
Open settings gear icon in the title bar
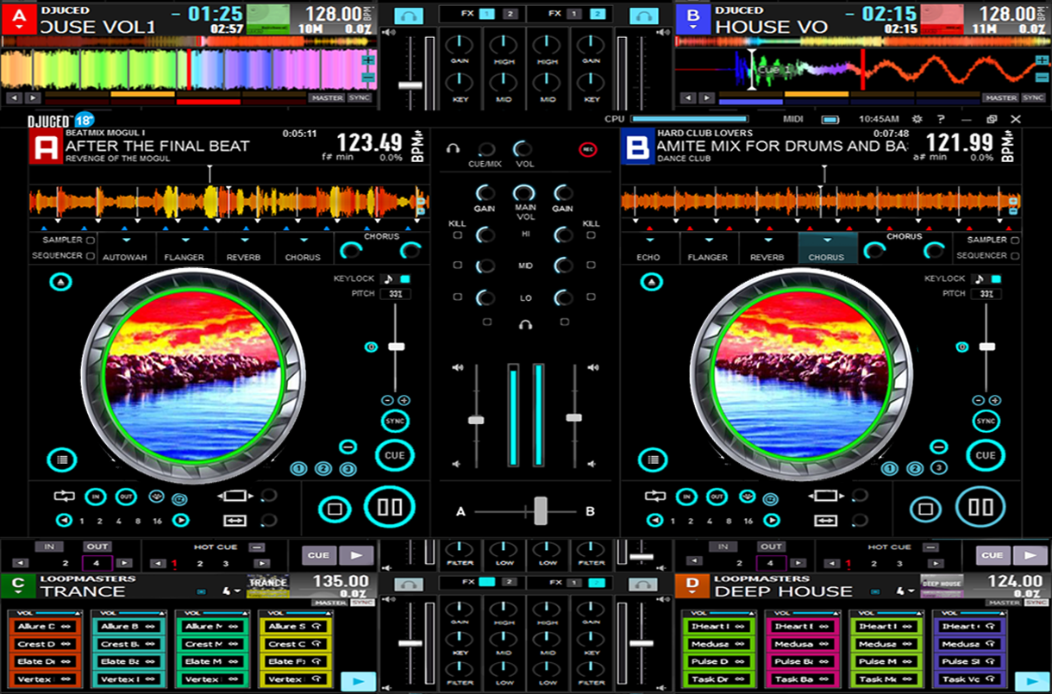coord(917,119)
